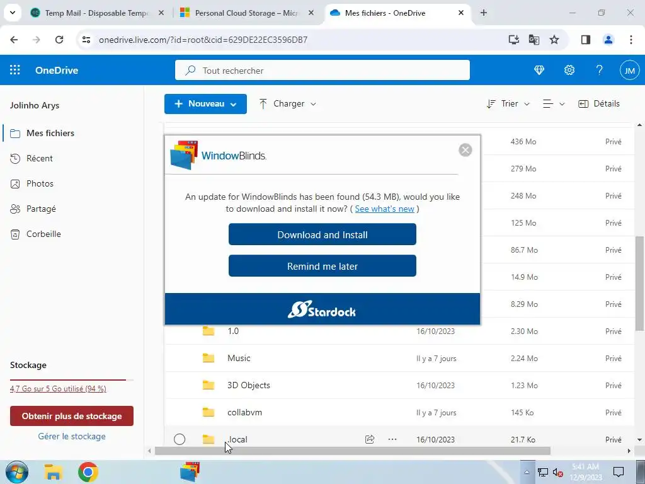Open the .local folder name
Screen dimensions: 645x484
[237, 439]
